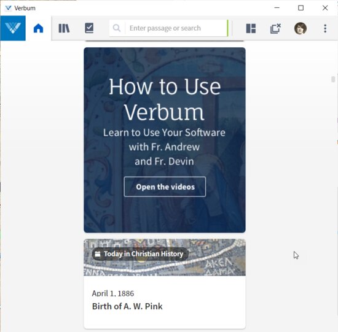This screenshot has height=332, width=338.
Task: Open the Home dashboard icon
Action: coord(38,28)
